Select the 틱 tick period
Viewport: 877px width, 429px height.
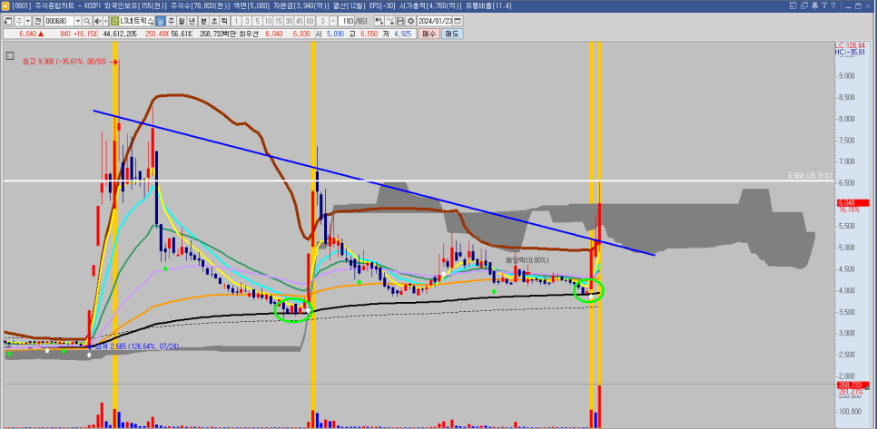click(x=224, y=21)
